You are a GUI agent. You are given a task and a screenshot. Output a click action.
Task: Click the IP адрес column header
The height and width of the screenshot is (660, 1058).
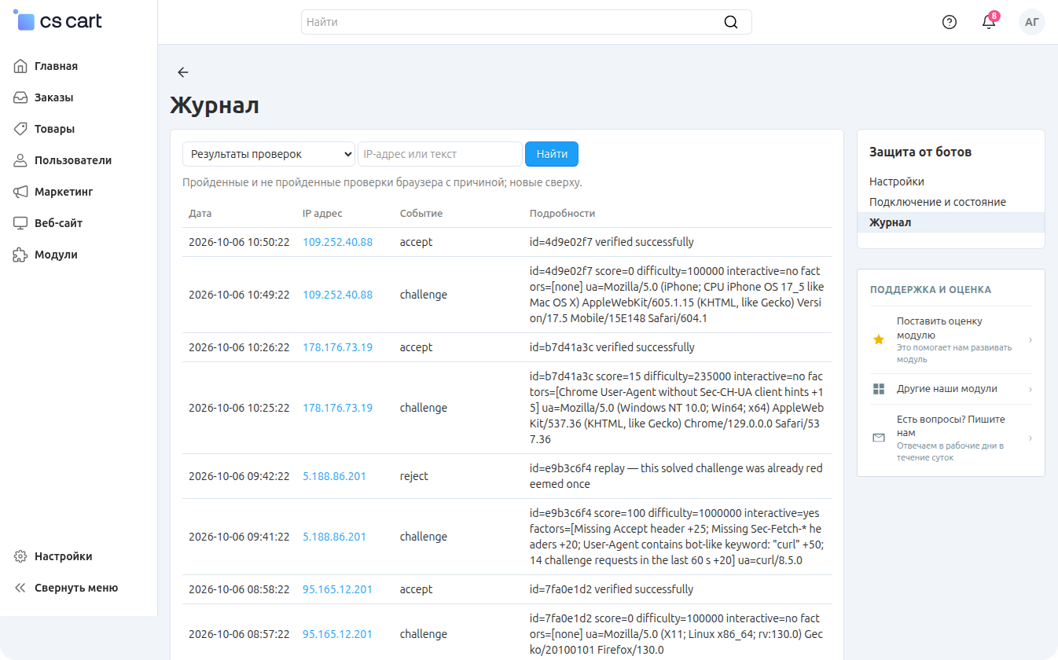point(322,213)
